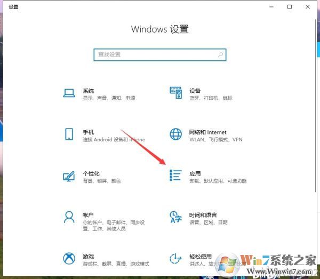Viewport: 320px width, 279px height.
Task: Click the 背景、锁屏、颜色 description
Action: point(102,181)
